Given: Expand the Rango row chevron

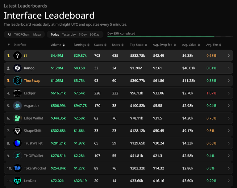Looking at the screenshot, I should (229, 68).
